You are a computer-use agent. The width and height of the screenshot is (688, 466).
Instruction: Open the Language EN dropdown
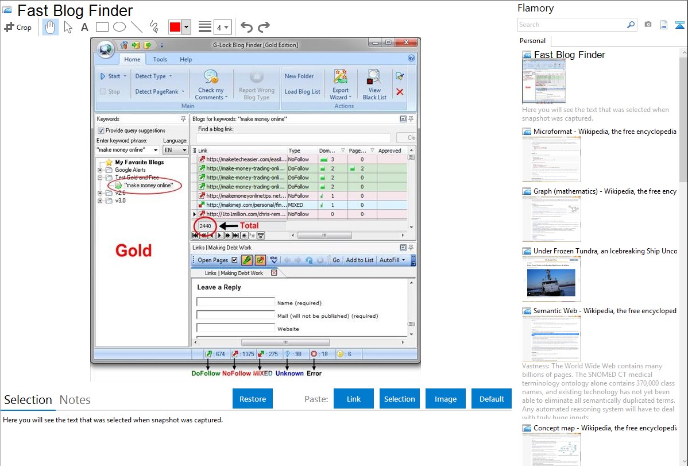(x=175, y=150)
